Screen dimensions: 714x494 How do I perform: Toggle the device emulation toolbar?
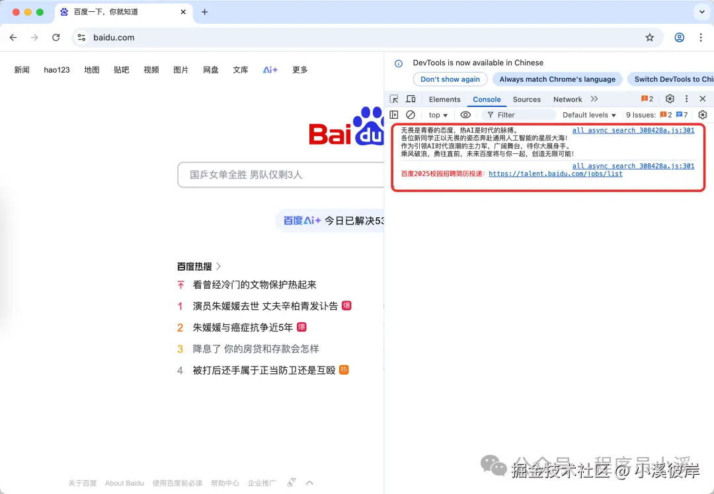410,99
